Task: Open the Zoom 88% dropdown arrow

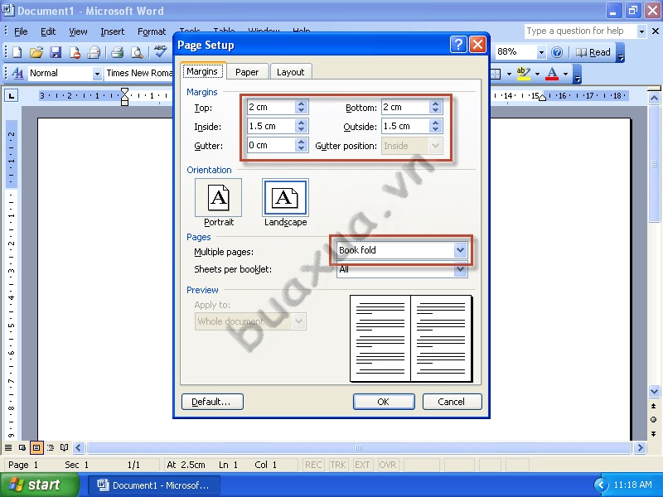Action: [x=541, y=52]
